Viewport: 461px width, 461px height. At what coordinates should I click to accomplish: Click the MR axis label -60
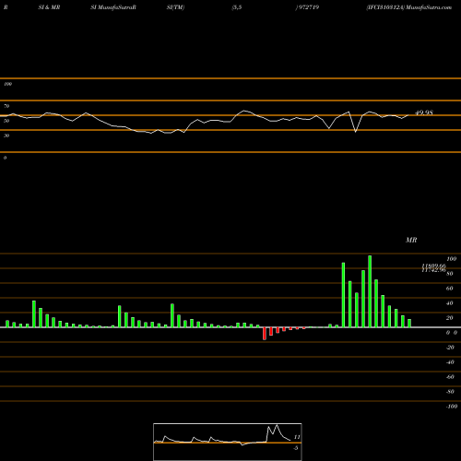point(450,377)
